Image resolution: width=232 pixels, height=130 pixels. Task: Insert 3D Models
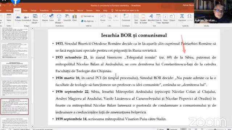(59, 19)
